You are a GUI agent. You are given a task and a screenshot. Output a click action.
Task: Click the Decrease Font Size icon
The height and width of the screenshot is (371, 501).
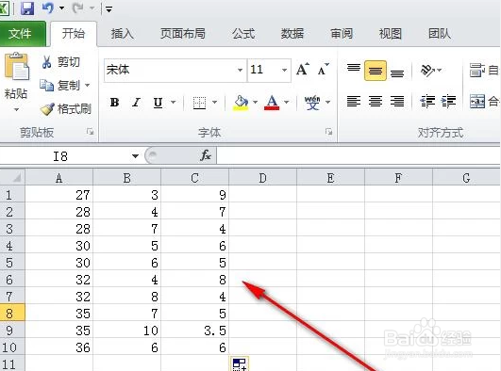point(323,70)
